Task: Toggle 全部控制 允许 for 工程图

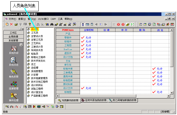Action: (x=86, y=45)
